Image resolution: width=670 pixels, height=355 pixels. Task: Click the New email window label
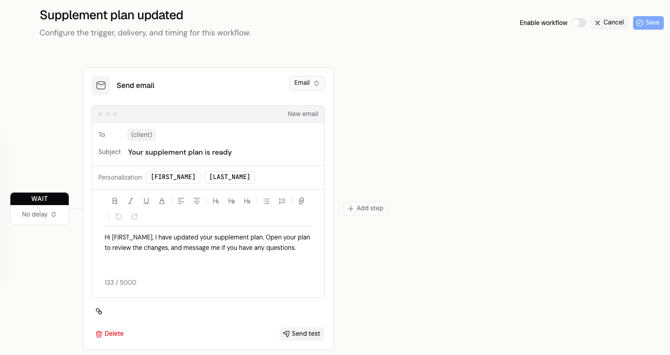303,114
